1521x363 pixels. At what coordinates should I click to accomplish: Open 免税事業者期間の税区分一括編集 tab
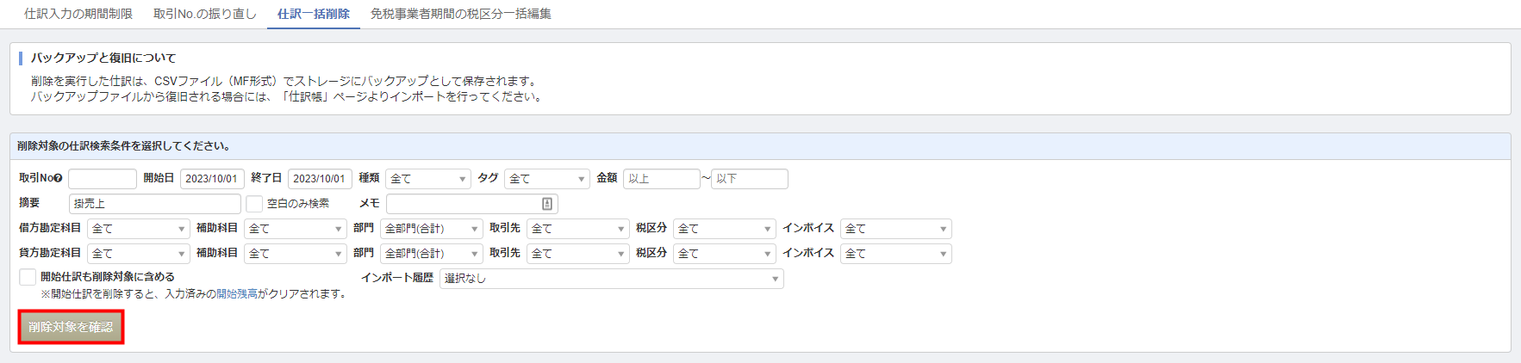click(x=461, y=14)
